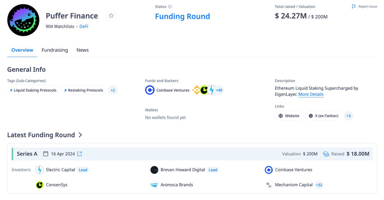Click the ConsenSys logo in Investors
This screenshot has width=384, height=200.
coord(40,185)
